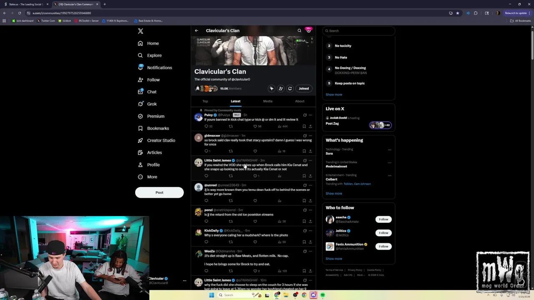
Task: Click the invite members icon
Action: coord(281,88)
